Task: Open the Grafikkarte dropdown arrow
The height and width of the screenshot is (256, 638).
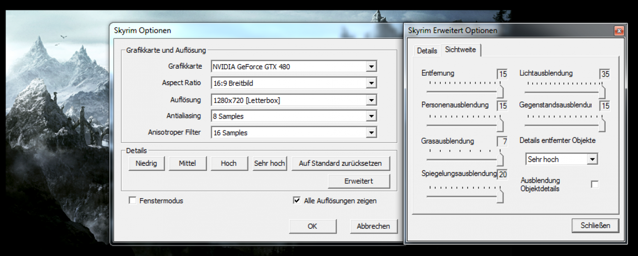Action: 371,66
